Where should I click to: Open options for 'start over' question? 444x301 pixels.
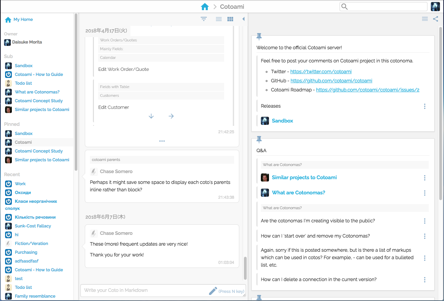425,236
